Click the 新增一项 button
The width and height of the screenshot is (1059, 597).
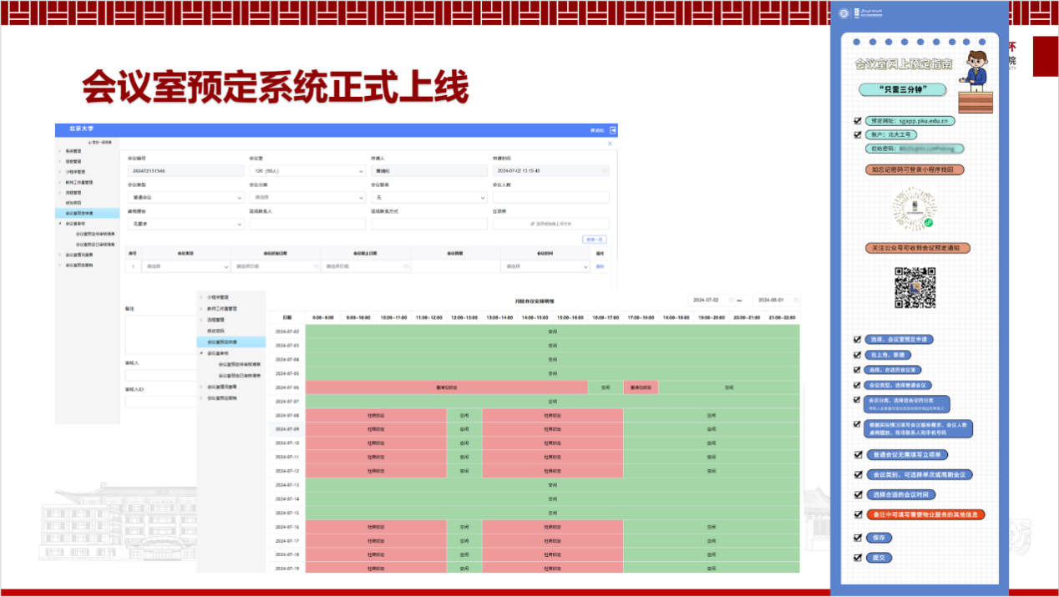tap(594, 240)
